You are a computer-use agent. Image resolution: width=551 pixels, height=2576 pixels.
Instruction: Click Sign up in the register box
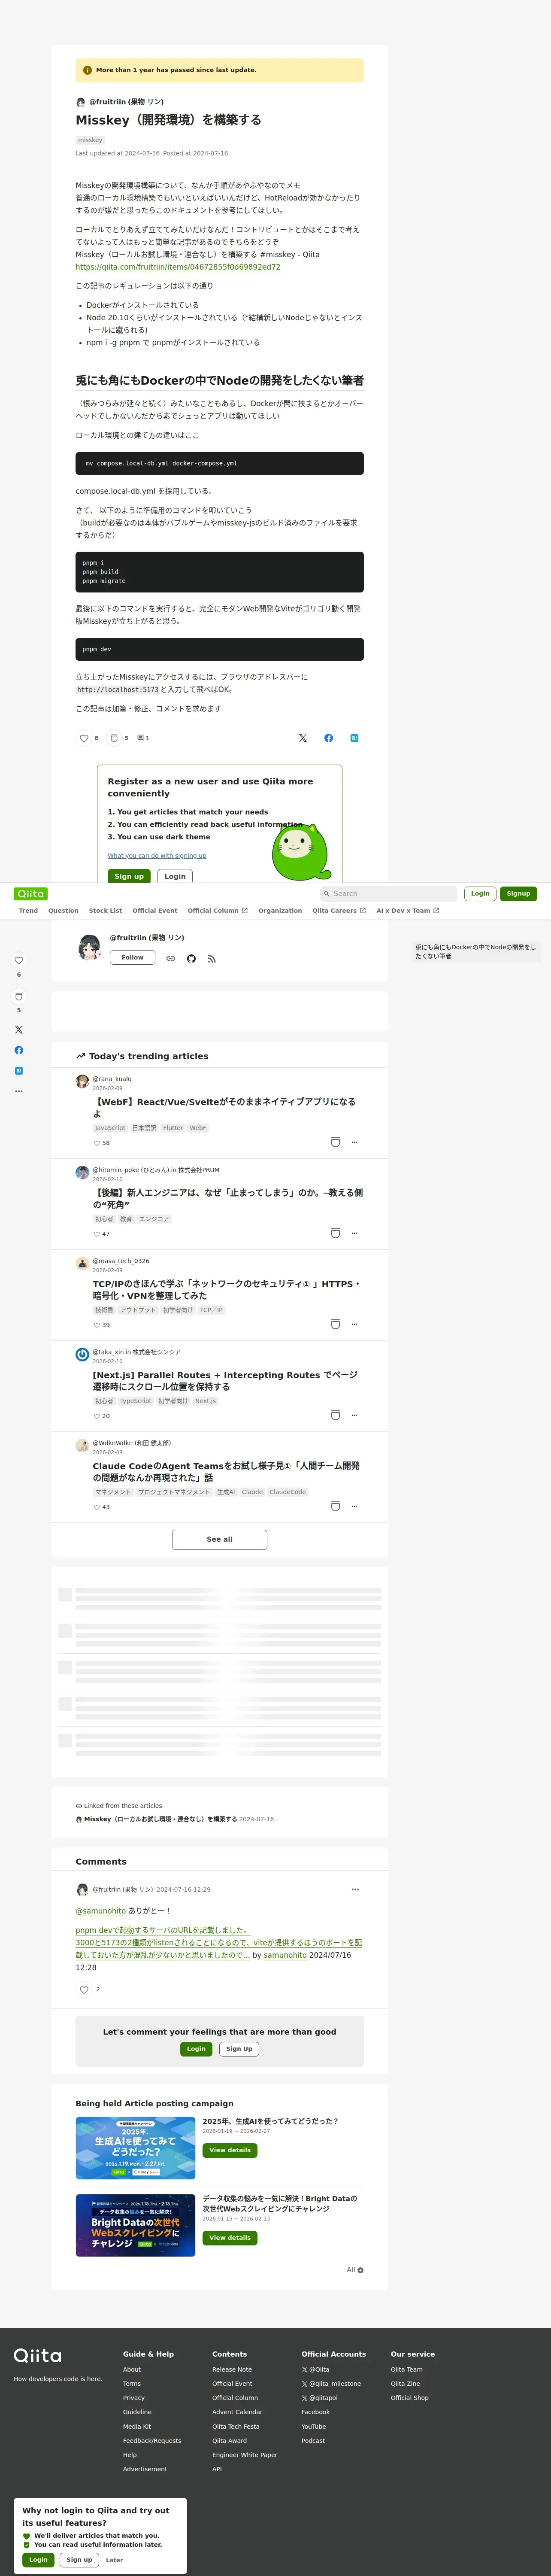coord(129,876)
